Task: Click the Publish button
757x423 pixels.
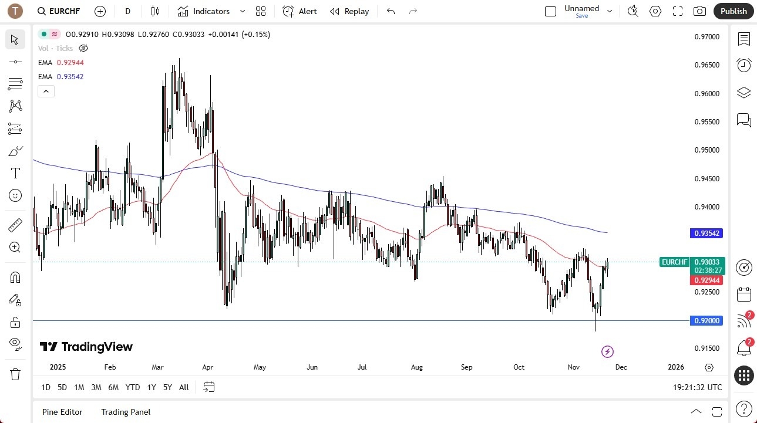Action: [x=733, y=11]
